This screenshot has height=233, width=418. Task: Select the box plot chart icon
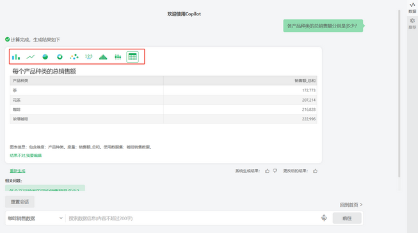coord(118,57)
